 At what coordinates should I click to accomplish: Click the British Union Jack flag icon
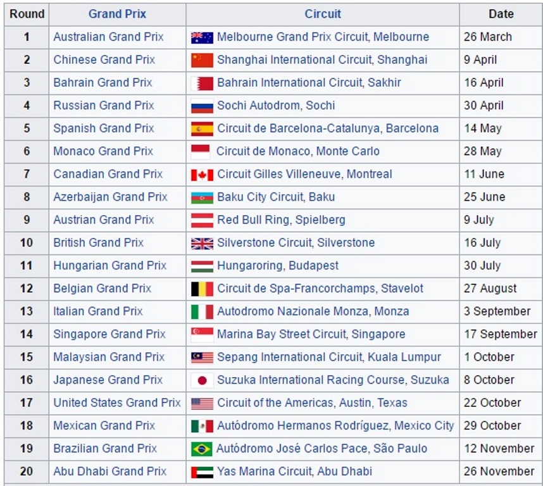202,244
